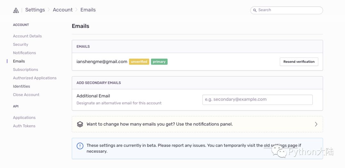Select Close Account option

click(x=26, y=95)
